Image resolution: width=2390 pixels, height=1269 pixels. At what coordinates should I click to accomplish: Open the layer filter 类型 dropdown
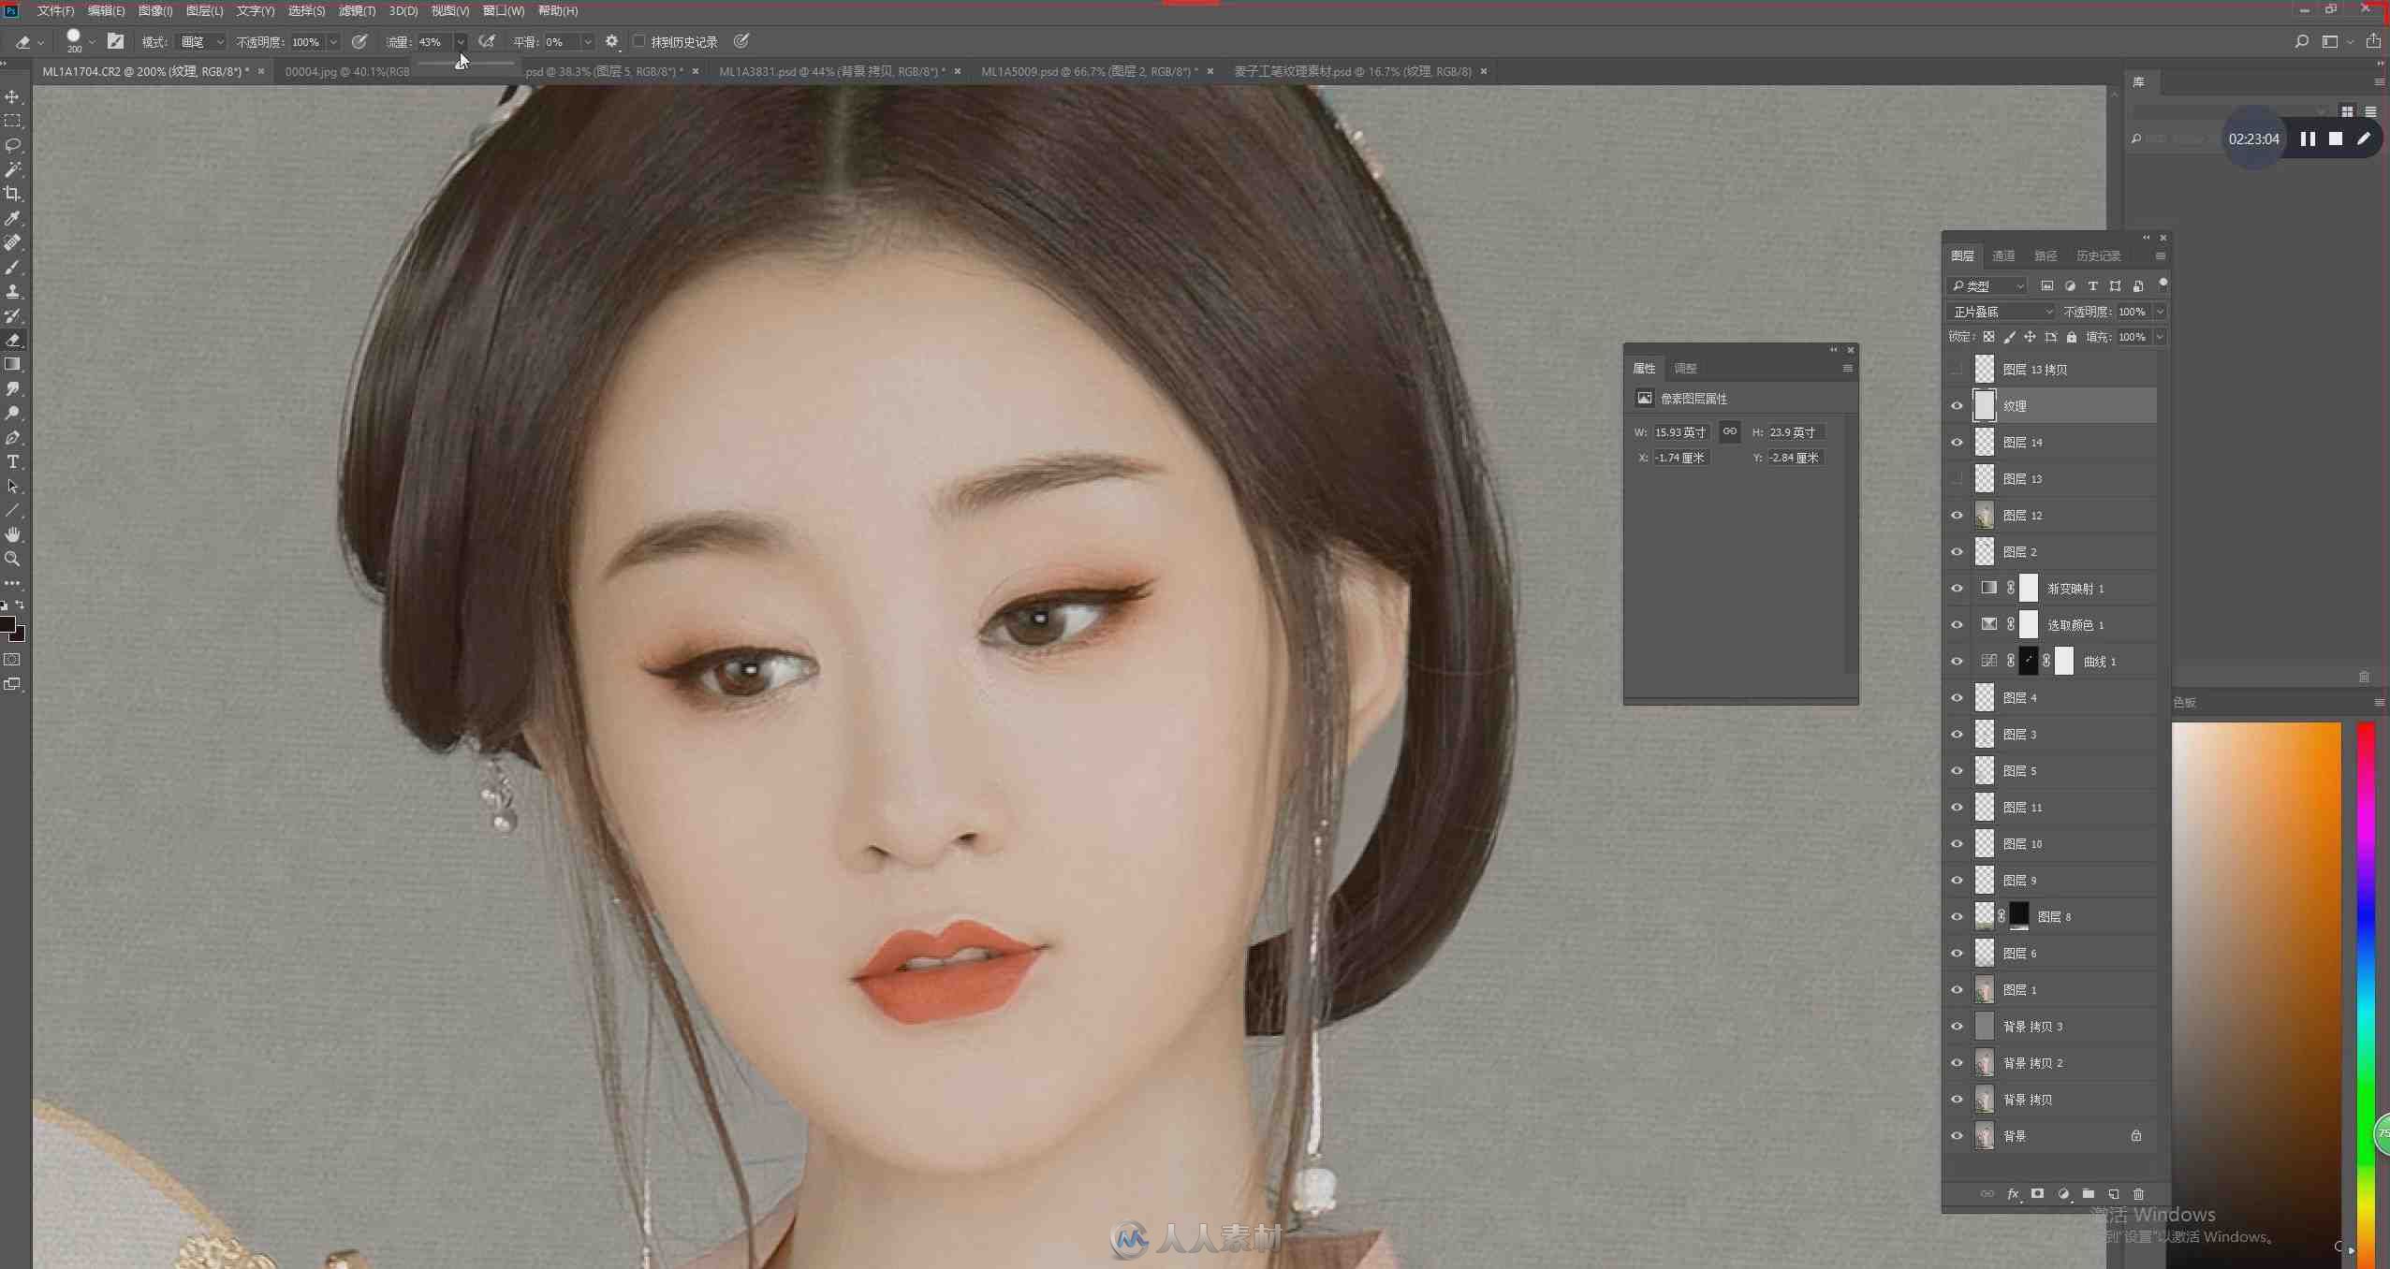pos(1987,285)
